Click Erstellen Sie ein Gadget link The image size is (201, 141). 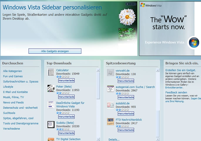click(x=180, y=70)
